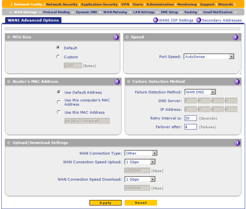Open help for Failure Detection Method section

tap(237, 82)
